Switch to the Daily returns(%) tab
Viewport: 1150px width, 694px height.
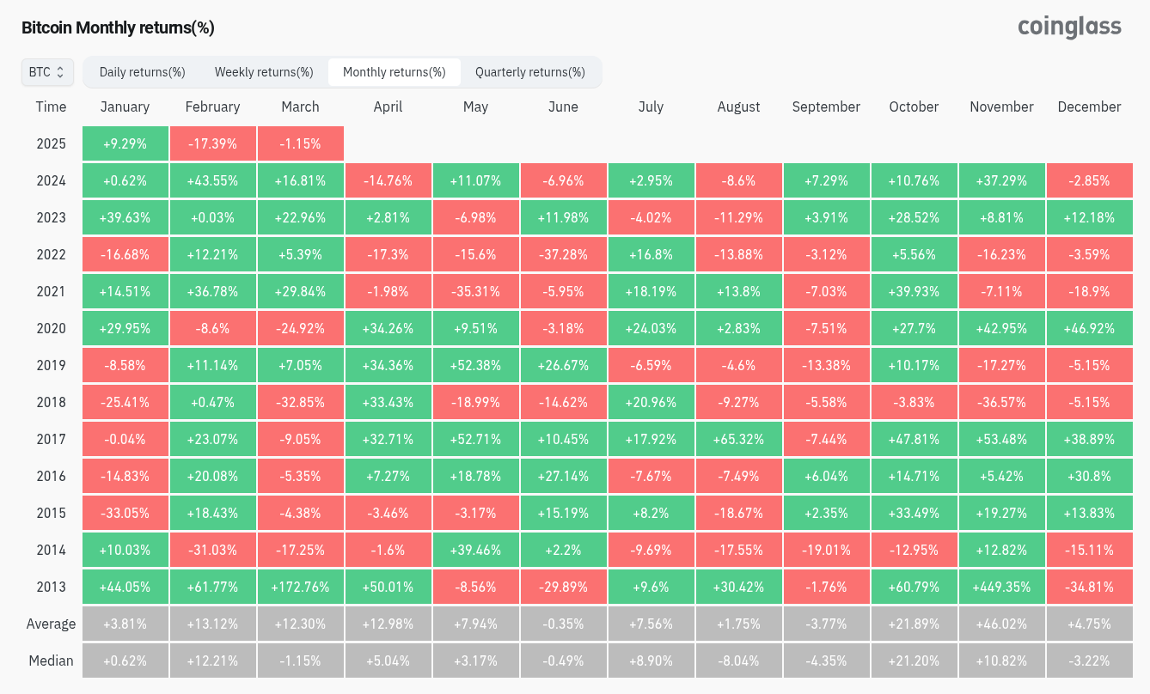(143, 72)
